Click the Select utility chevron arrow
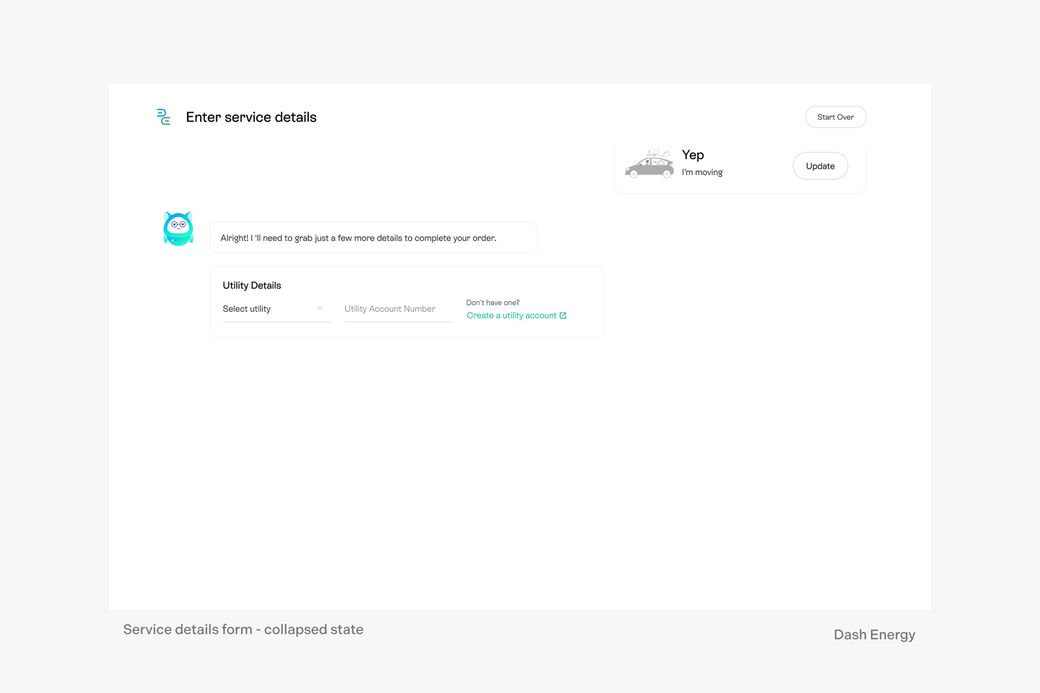The width and height of the screenshot is (1040, 693). [x=320, y=308]
